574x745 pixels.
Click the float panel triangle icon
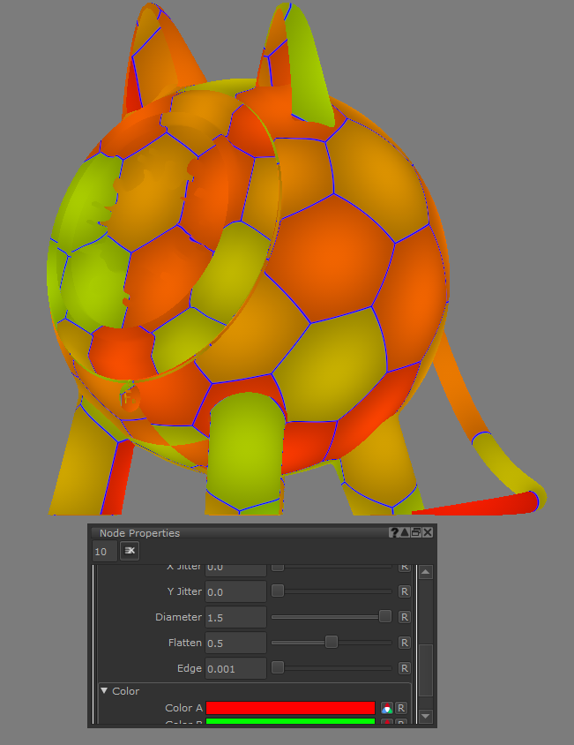(x=405, y=532)
